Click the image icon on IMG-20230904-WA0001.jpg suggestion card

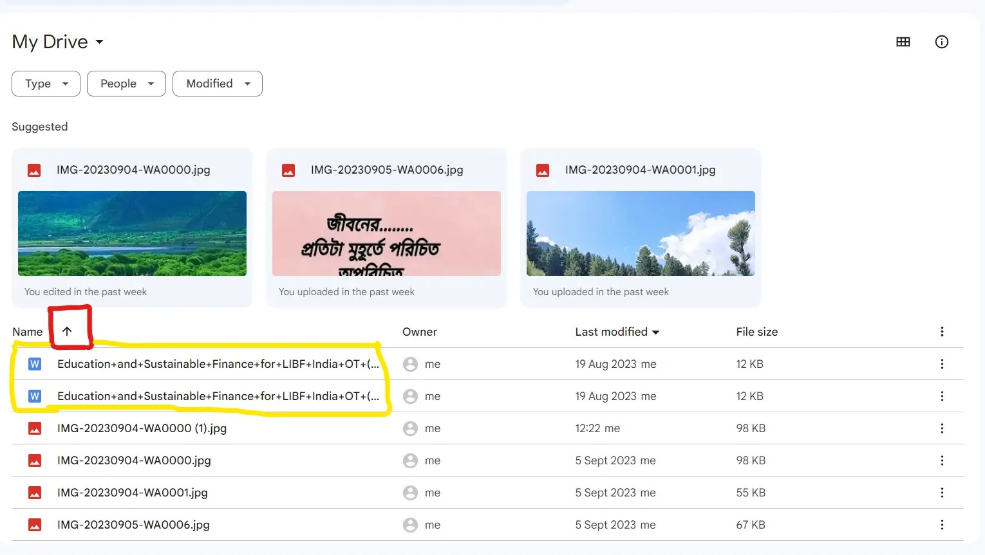[543, 170]
